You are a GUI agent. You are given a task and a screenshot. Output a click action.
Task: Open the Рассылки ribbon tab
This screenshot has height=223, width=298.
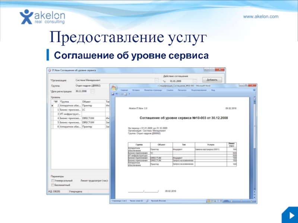182,90
